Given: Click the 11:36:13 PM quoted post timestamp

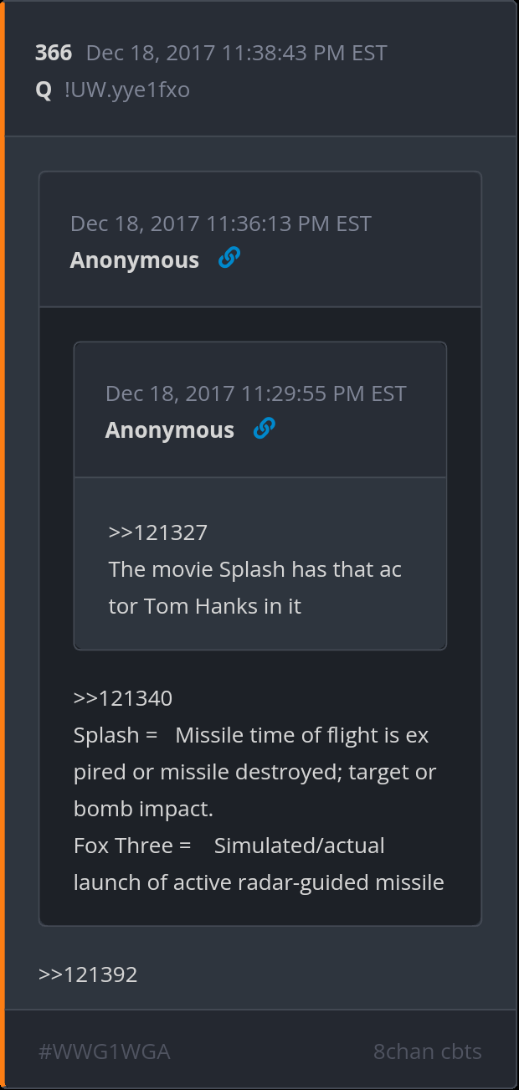Looking at the screenshot, I should tap(220, 224).
